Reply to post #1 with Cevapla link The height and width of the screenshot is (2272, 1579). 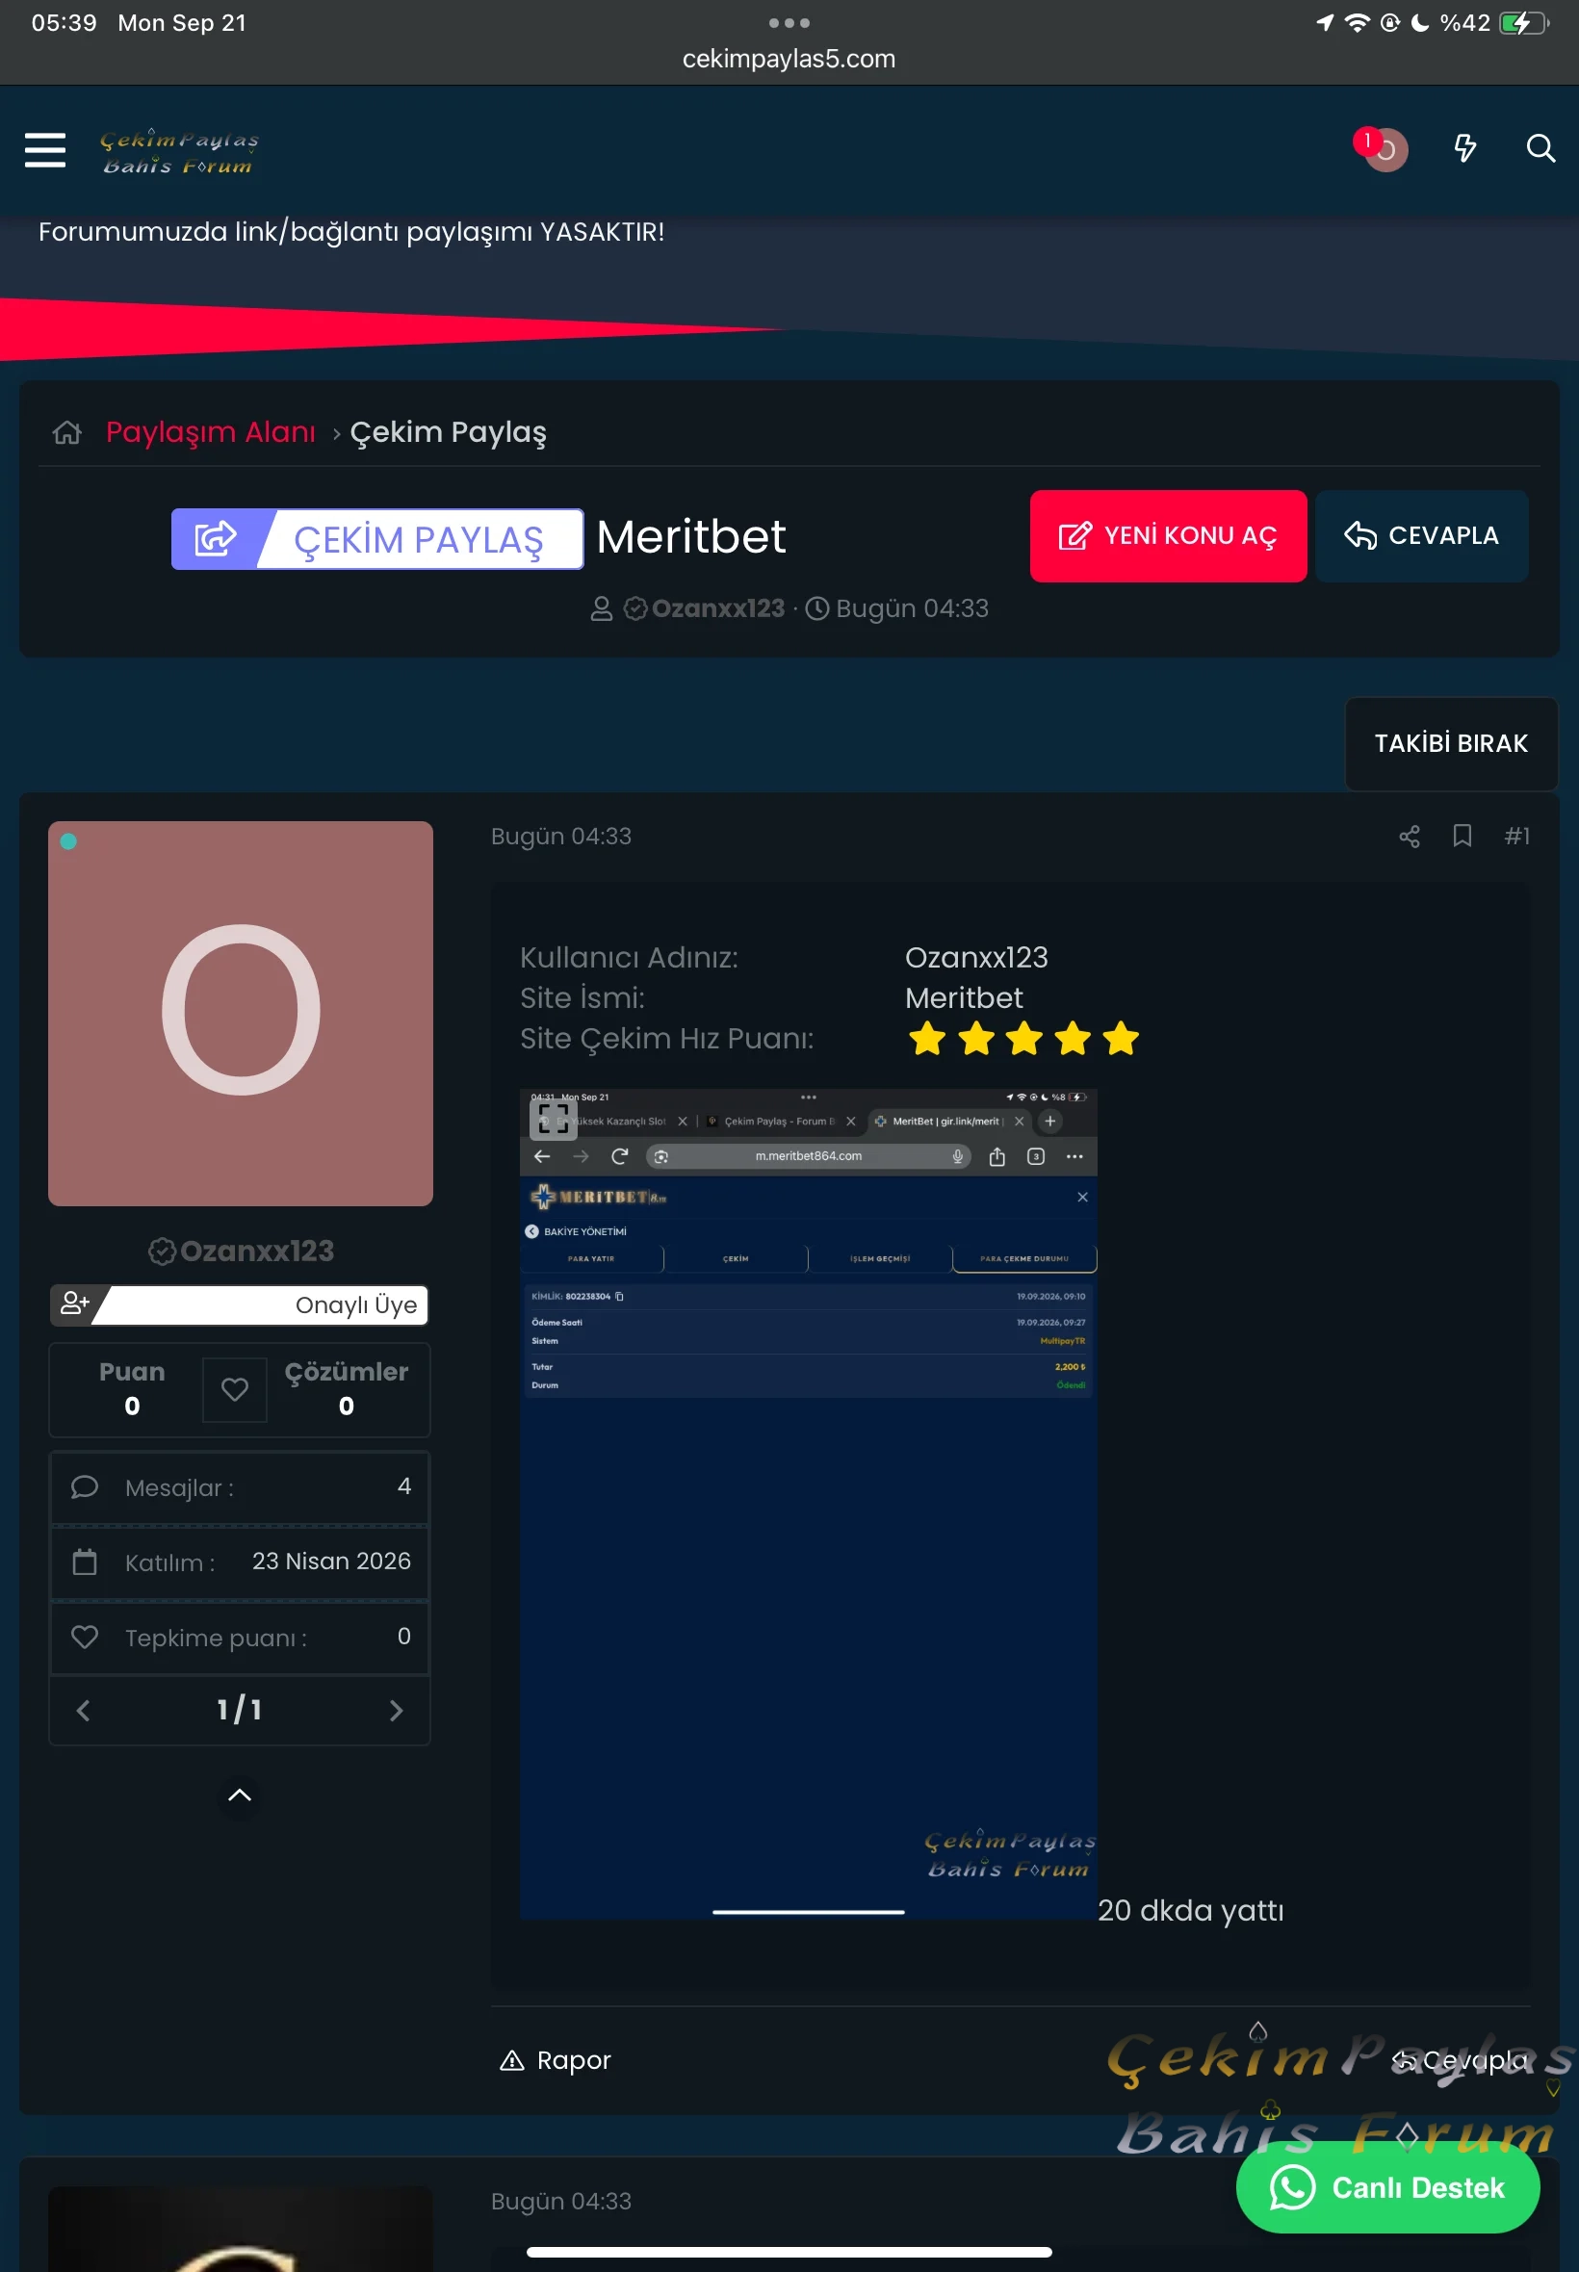click(1460, 2060)
